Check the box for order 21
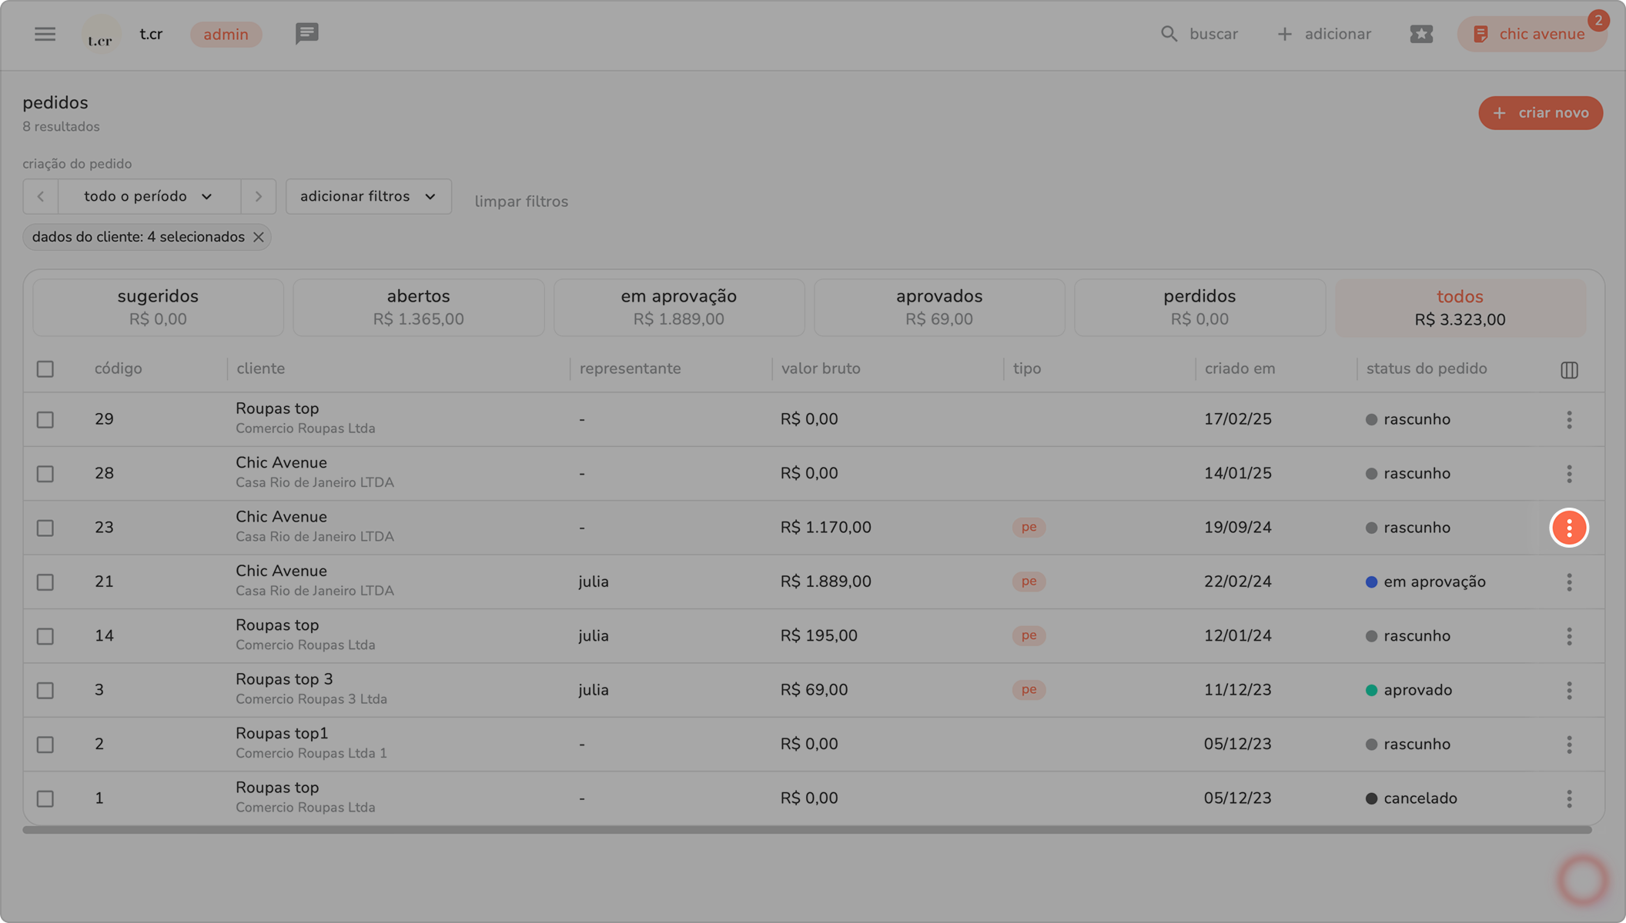 coord(45,582)
